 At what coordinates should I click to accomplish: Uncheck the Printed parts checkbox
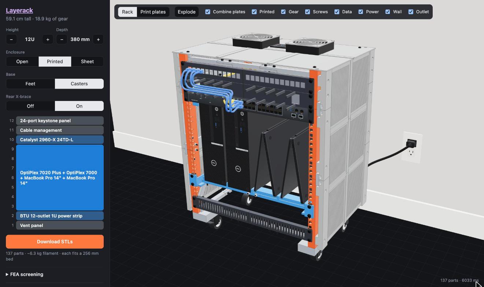coord(254,12)
